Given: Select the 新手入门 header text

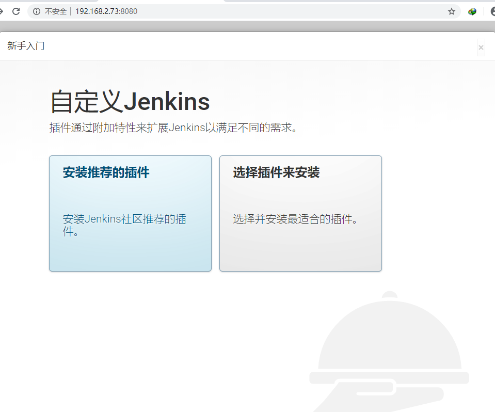Looking at the screenshot, I should tap(26, 46).
